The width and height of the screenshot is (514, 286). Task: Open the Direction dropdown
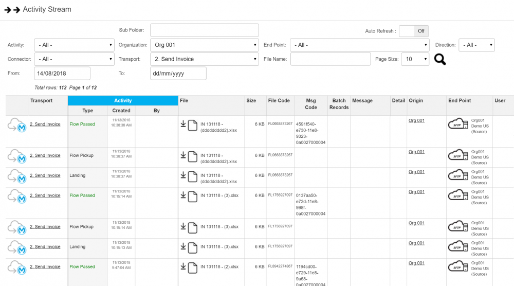pos(476,45)
